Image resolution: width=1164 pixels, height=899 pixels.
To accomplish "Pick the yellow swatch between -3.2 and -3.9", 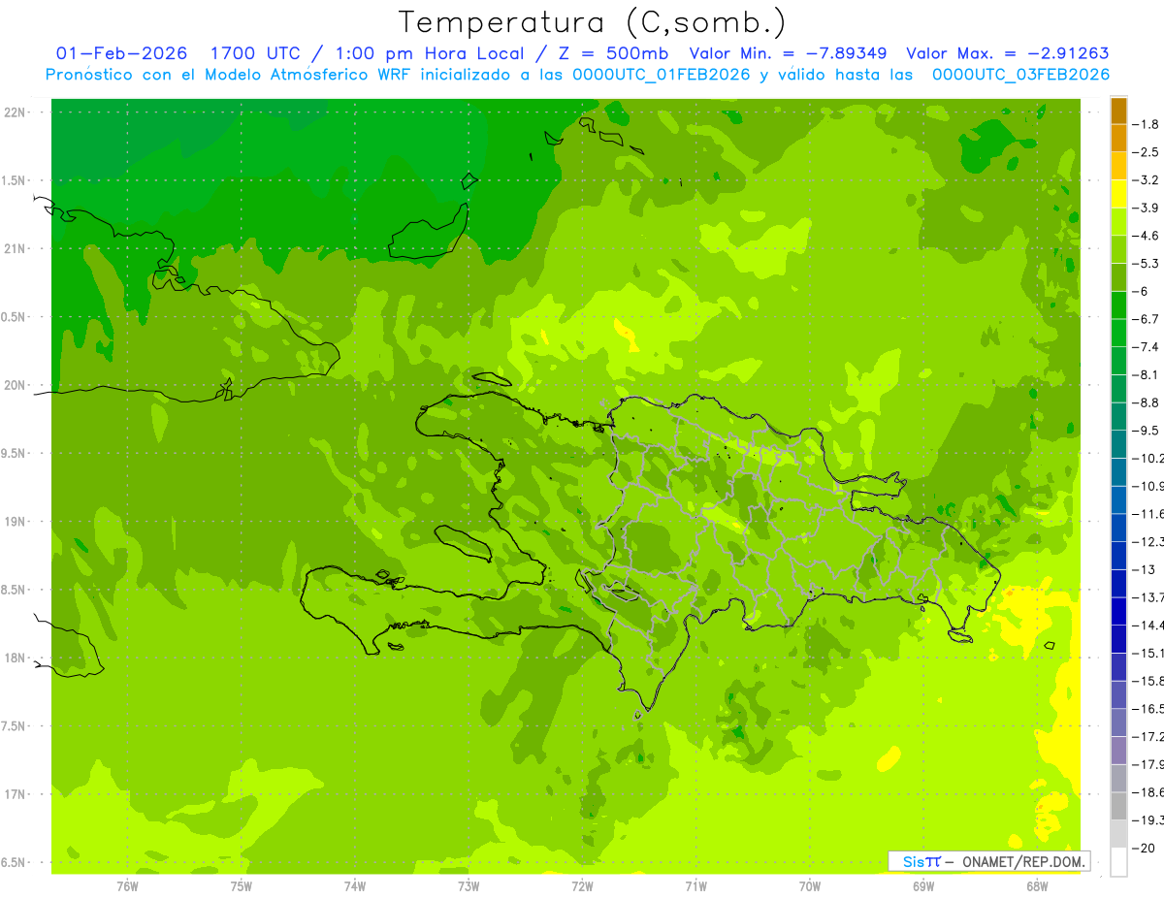I will (1118, 194).
